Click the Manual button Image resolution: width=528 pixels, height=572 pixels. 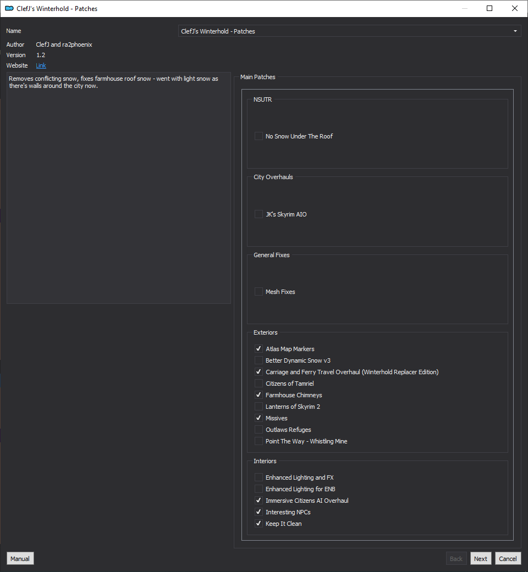click(20, 558)
